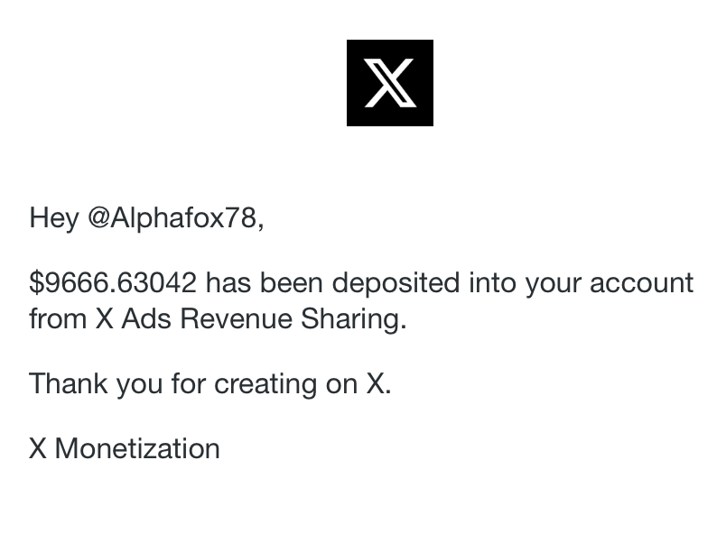Click the words "has been" after the amount
Viewport: 726px width, 543px height.
(x=265, y=283)
